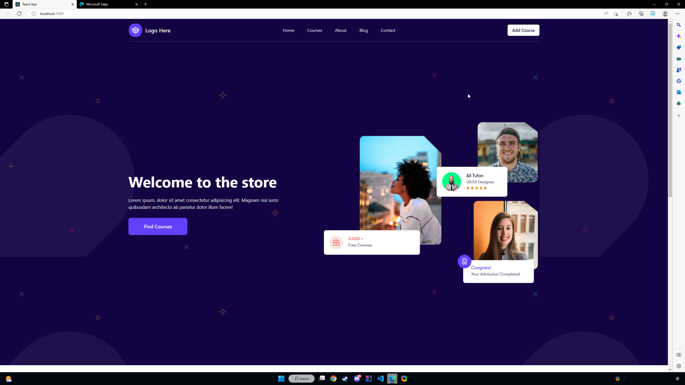
Task: Launch IntelliJ IDEA from the taskbar
Action: [368, 379]
